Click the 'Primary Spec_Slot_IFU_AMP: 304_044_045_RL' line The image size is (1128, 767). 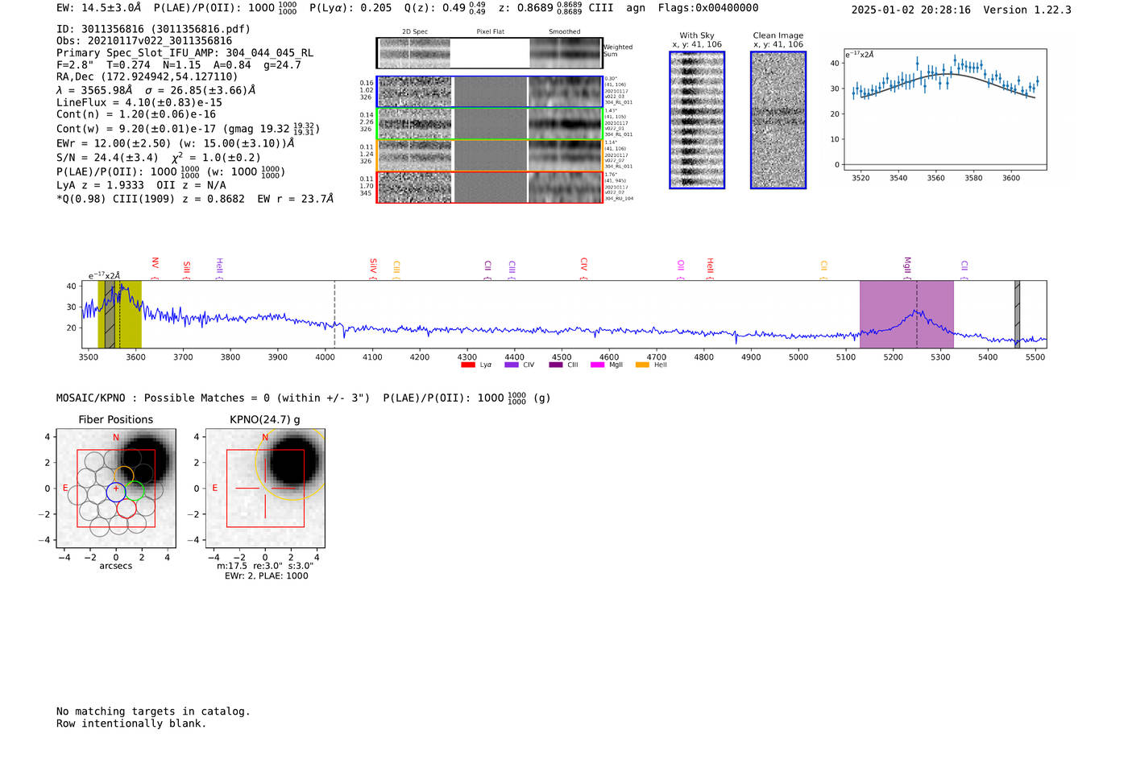(x=185, y=52)
